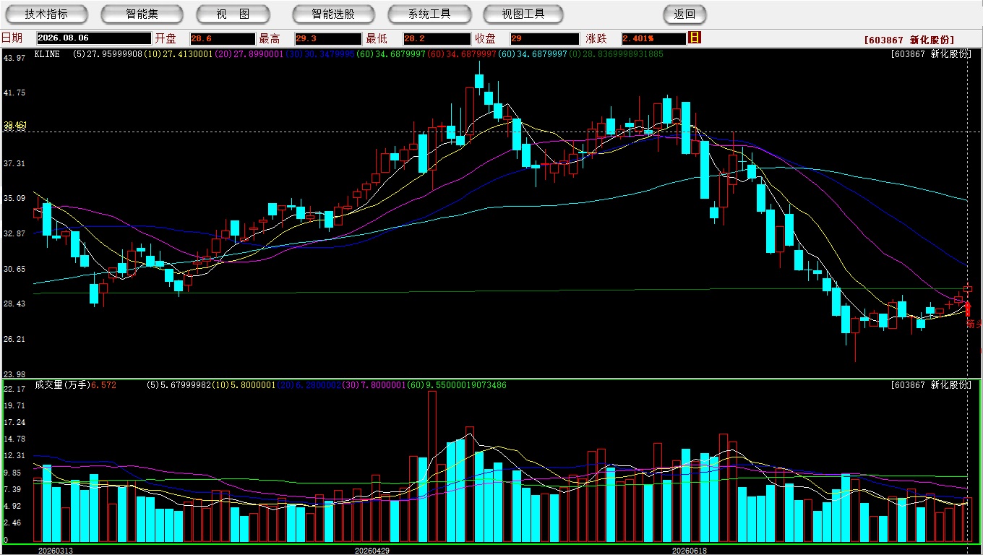Image resolution: width=983 pixels, height=555 pixels.
Task: Click the stock name label in volume pane
Action: coord(931,385)
